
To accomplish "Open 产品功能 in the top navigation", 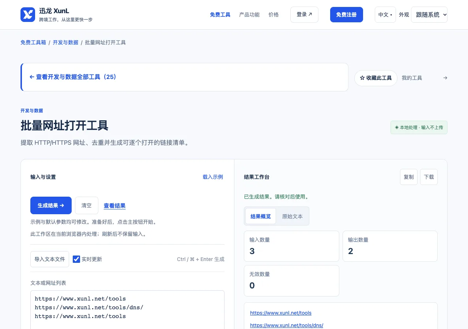I will 249,15.
